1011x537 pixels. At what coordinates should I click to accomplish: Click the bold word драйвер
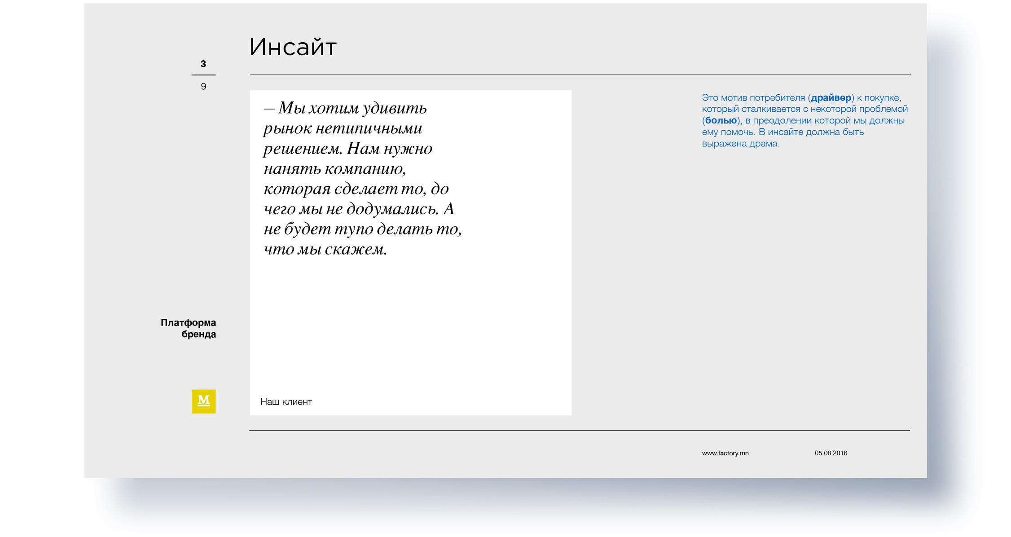coord(831,97)
